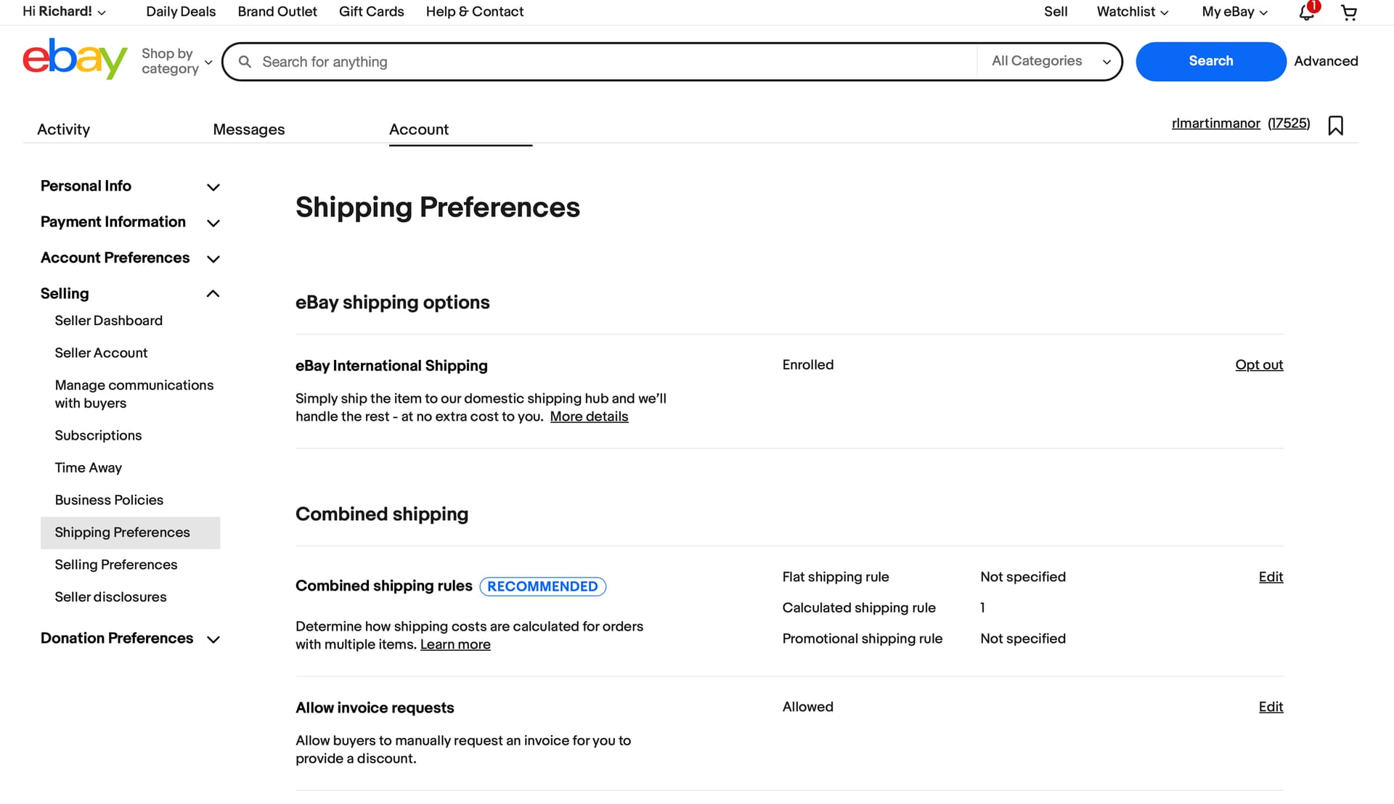Screen dimensions: 1394x804
Task: Click the bookmark icon beside rlmartinmanor
Action: tap(1335, 126)
